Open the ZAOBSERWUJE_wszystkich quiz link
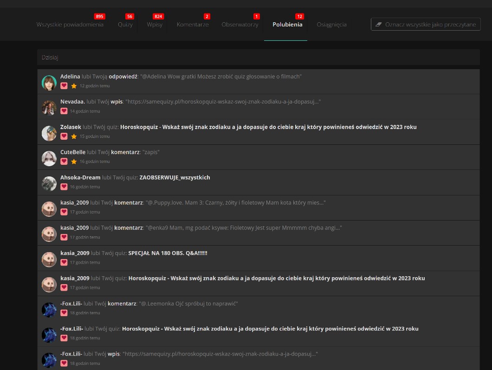This screenshot has width=492, height=370. pos(175,177)
